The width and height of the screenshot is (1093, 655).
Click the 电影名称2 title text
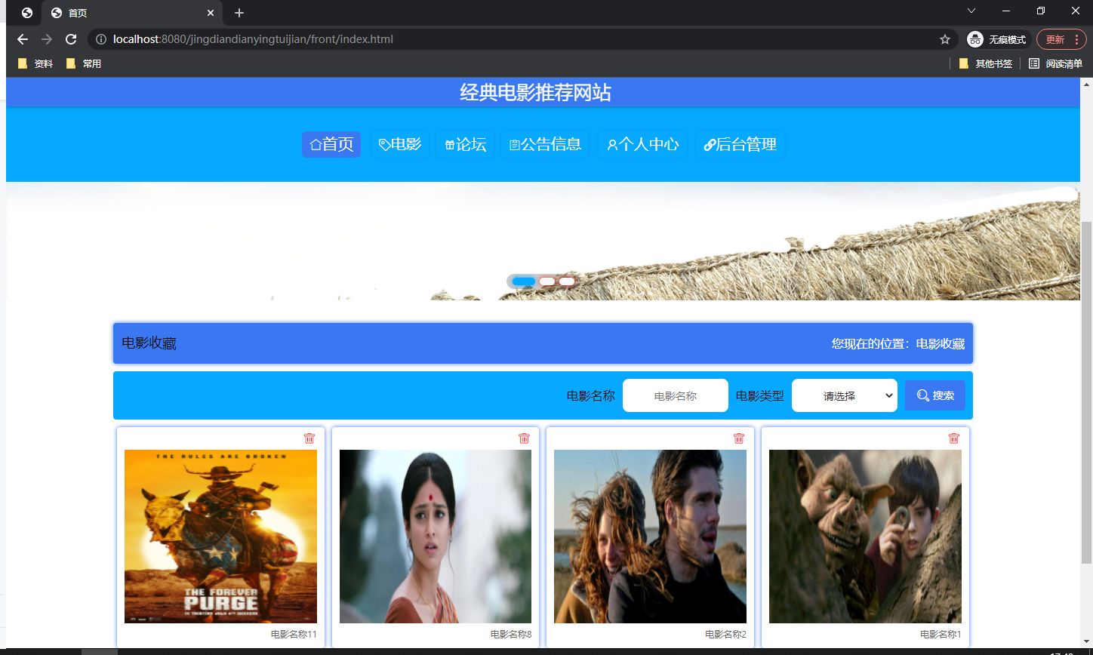coord(725,635)
